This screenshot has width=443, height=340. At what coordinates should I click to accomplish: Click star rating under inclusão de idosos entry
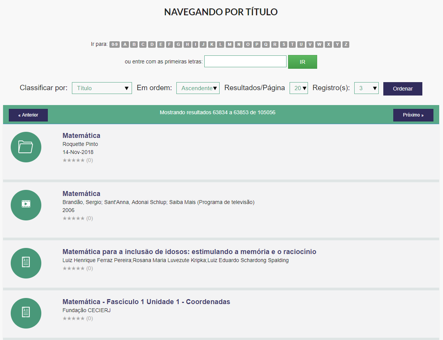pos(73,269)
